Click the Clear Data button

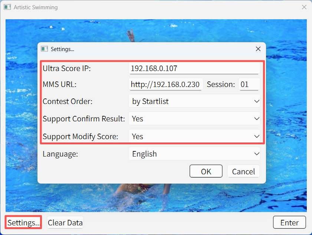pyautogui.click(x=65, y=222)
